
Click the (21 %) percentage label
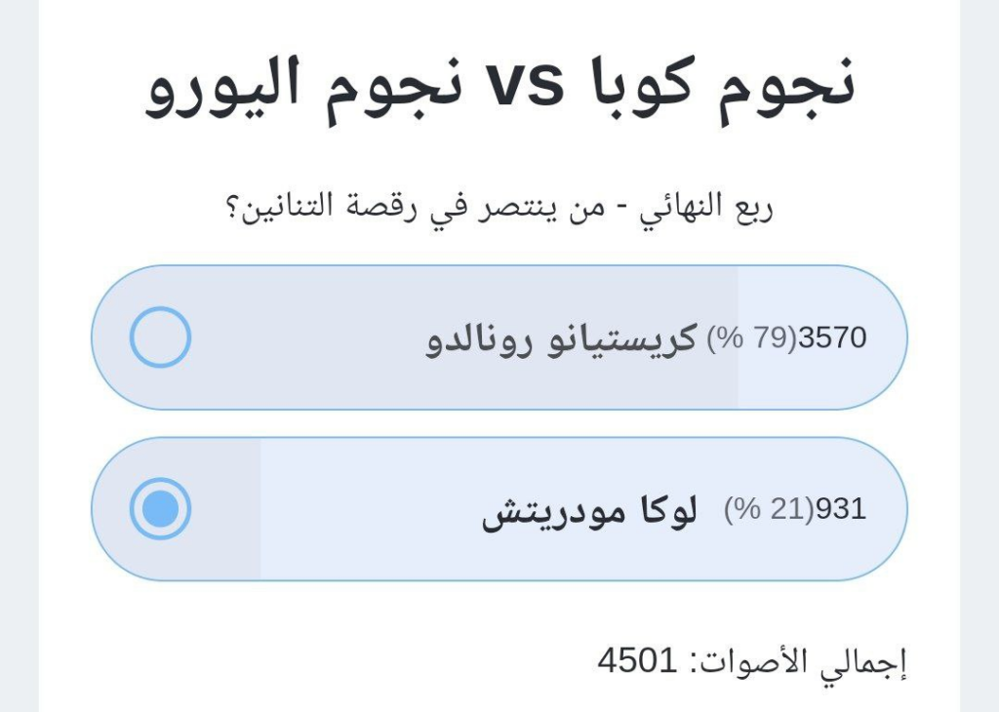click(768, 510)
